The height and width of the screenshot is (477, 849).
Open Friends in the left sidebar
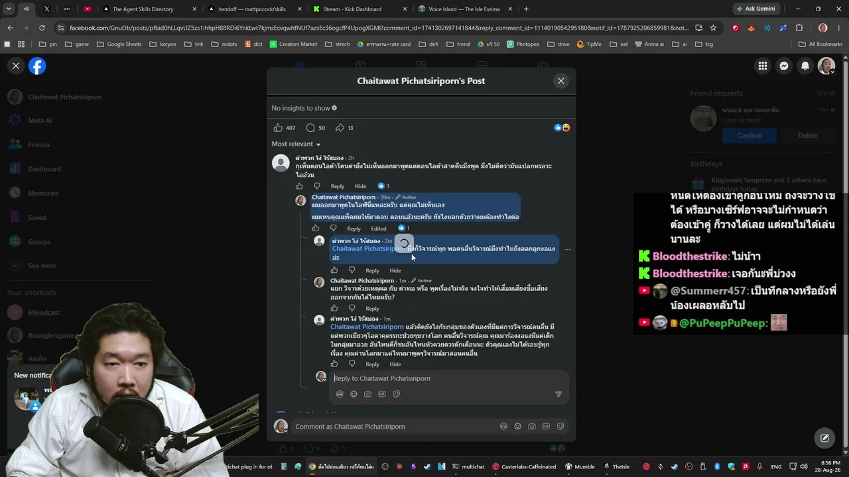tap(39, 145)
